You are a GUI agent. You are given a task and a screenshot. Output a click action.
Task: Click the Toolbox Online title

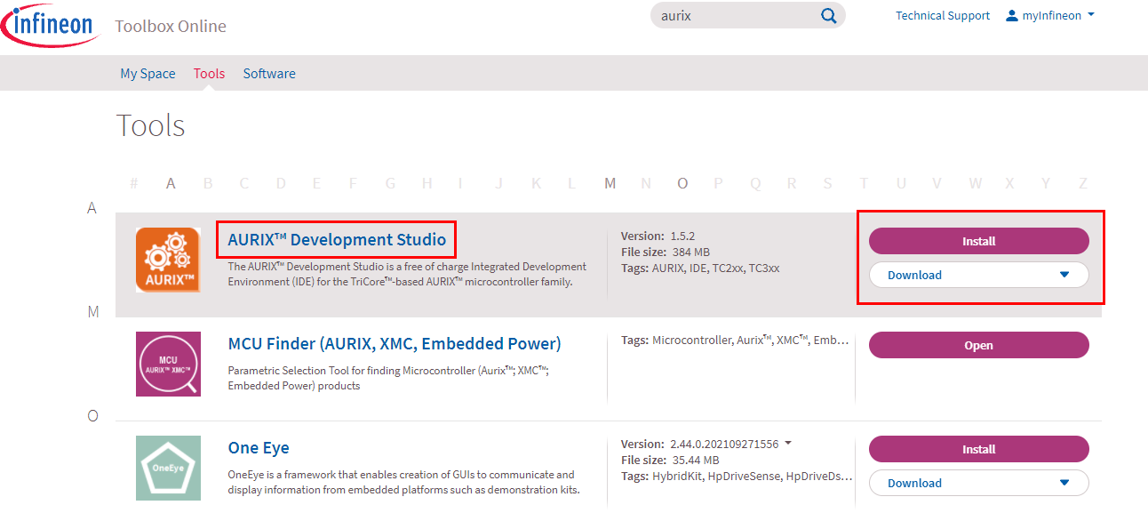171,26
